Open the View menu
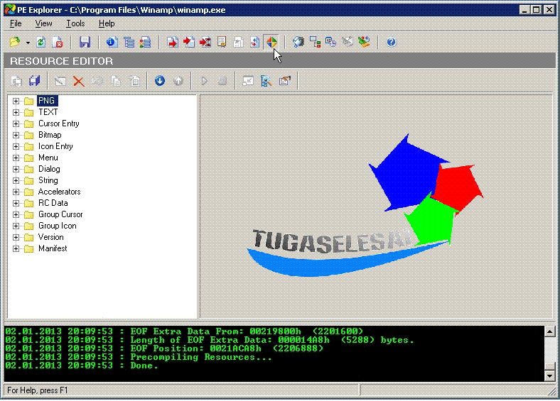Image resolution: width=560 pixels, height=401 pixels. click(43, 23)
